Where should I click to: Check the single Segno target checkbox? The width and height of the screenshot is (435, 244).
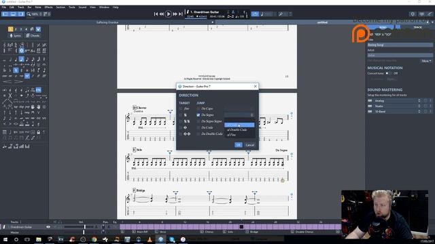click(x=181, y=115)
